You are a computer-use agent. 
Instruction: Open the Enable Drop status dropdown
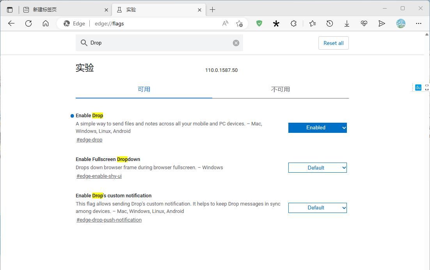point(317,127)
